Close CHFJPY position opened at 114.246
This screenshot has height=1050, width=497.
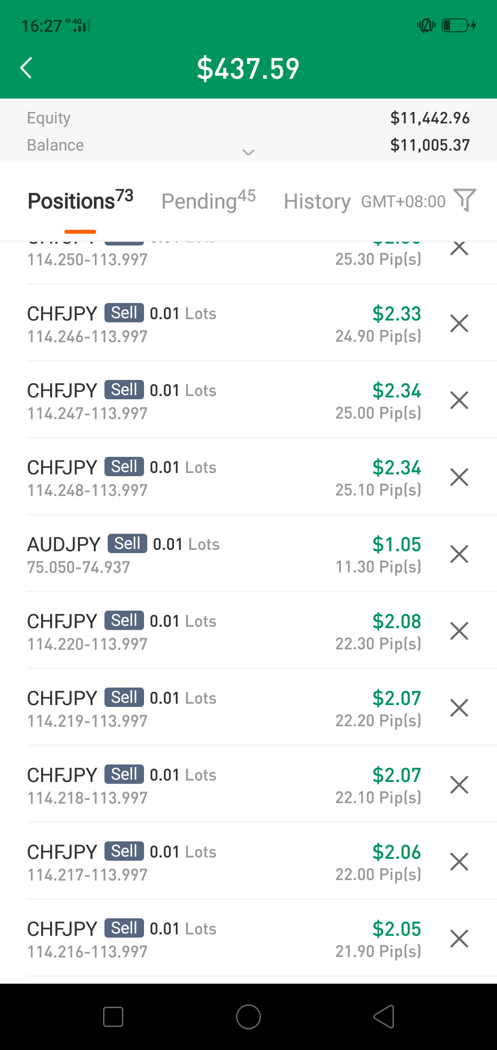pyautogui.click(x=459, y=323)
